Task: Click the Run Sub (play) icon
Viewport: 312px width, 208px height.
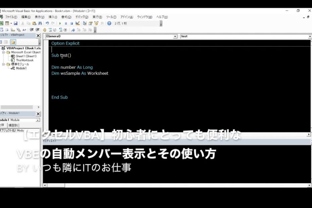Action: [x=60, y=23]
